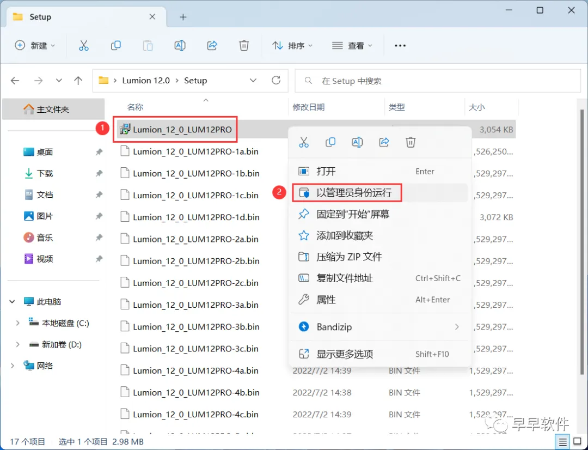The image size is (588, 450).
Task: Select file Lumion_12_0_LUM12PRO-2b.bin
Action: click(189, 261)
